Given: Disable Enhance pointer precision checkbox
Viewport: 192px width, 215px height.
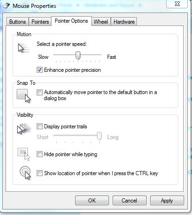Looking at the screenshot, I should pyautogui.click(x=39, y=70).
